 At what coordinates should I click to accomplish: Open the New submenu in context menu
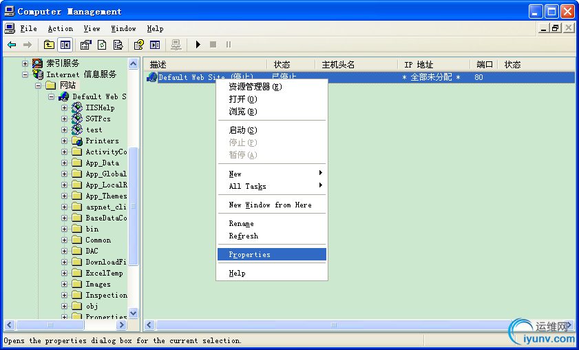pos(272,174)
